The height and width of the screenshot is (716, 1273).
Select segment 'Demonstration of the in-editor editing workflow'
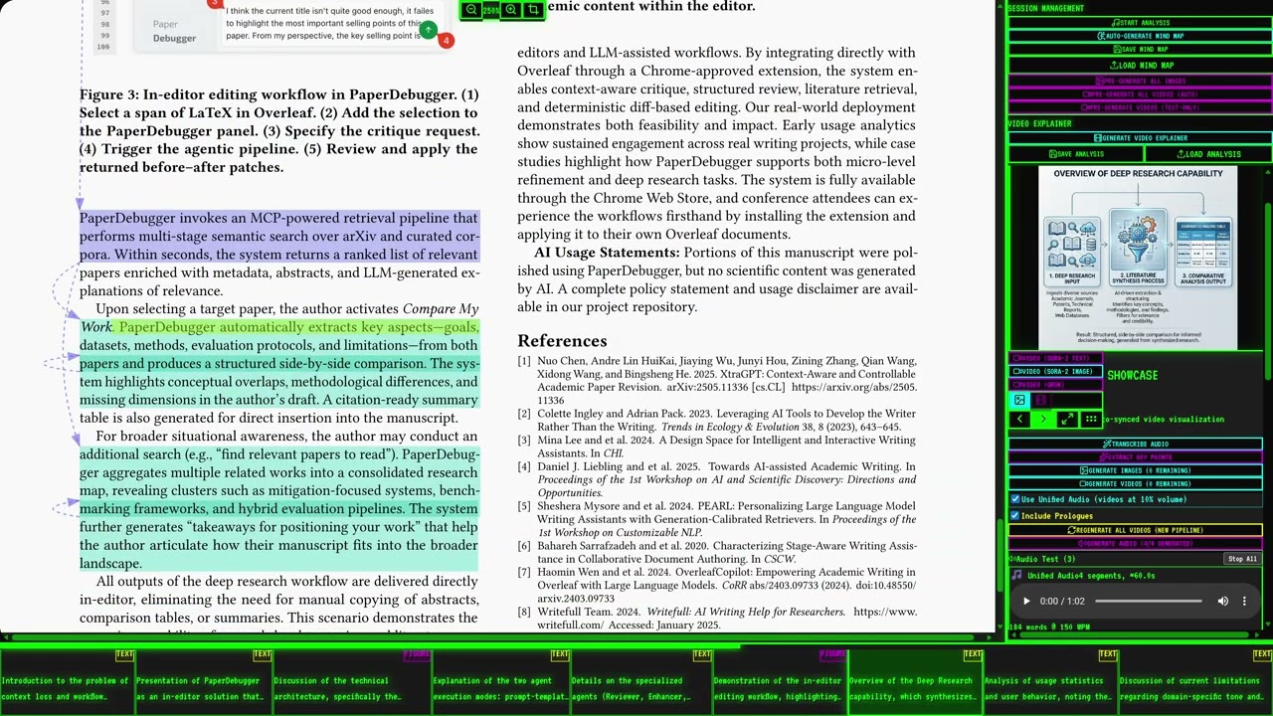[x=780, y=681]
